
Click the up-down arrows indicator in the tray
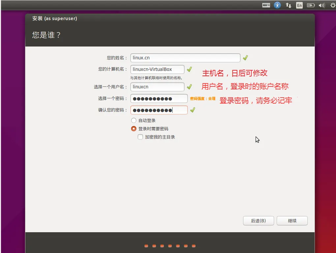(x=288, y=5)
